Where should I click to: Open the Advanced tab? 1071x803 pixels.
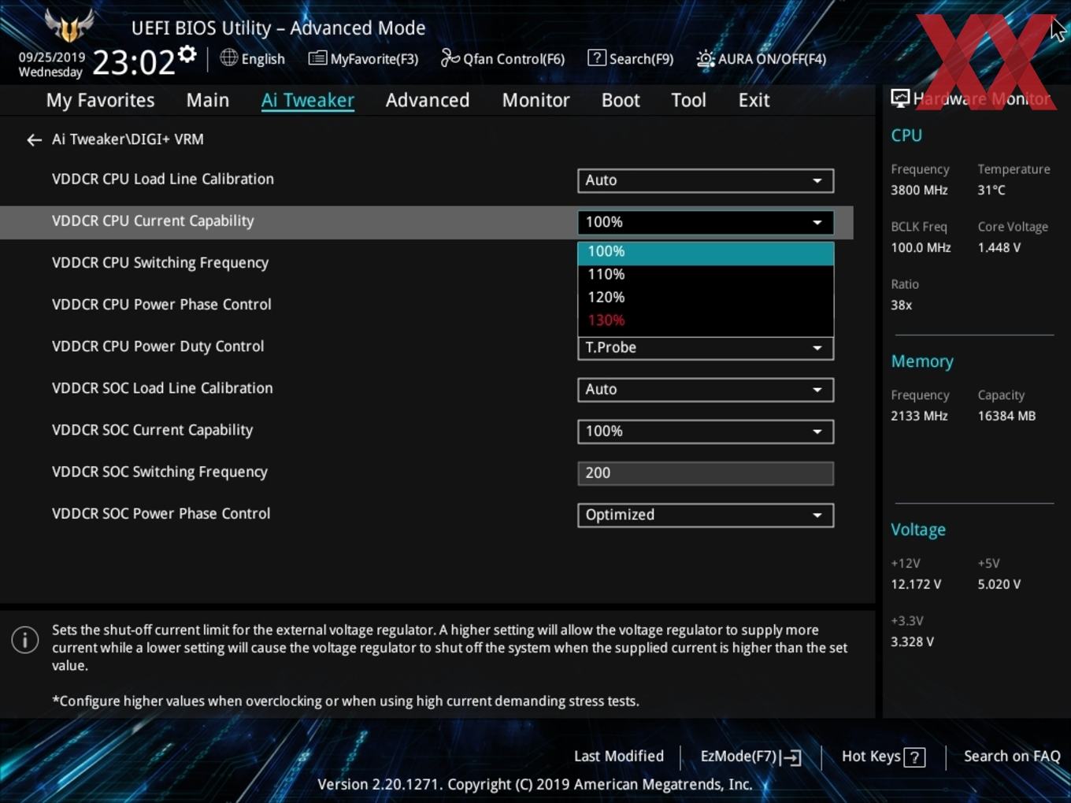pyautogui.click(x=428, y=100)
